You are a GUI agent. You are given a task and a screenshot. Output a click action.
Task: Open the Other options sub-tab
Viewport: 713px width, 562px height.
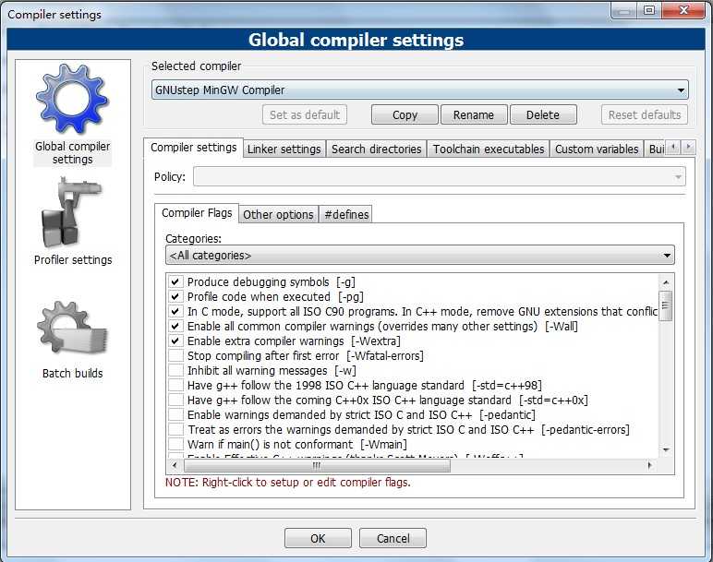click(278, 214)
